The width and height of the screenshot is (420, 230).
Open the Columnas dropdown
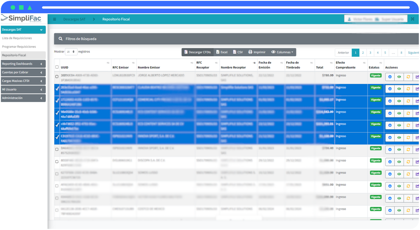pyautogui.click(x=282, y=52)
